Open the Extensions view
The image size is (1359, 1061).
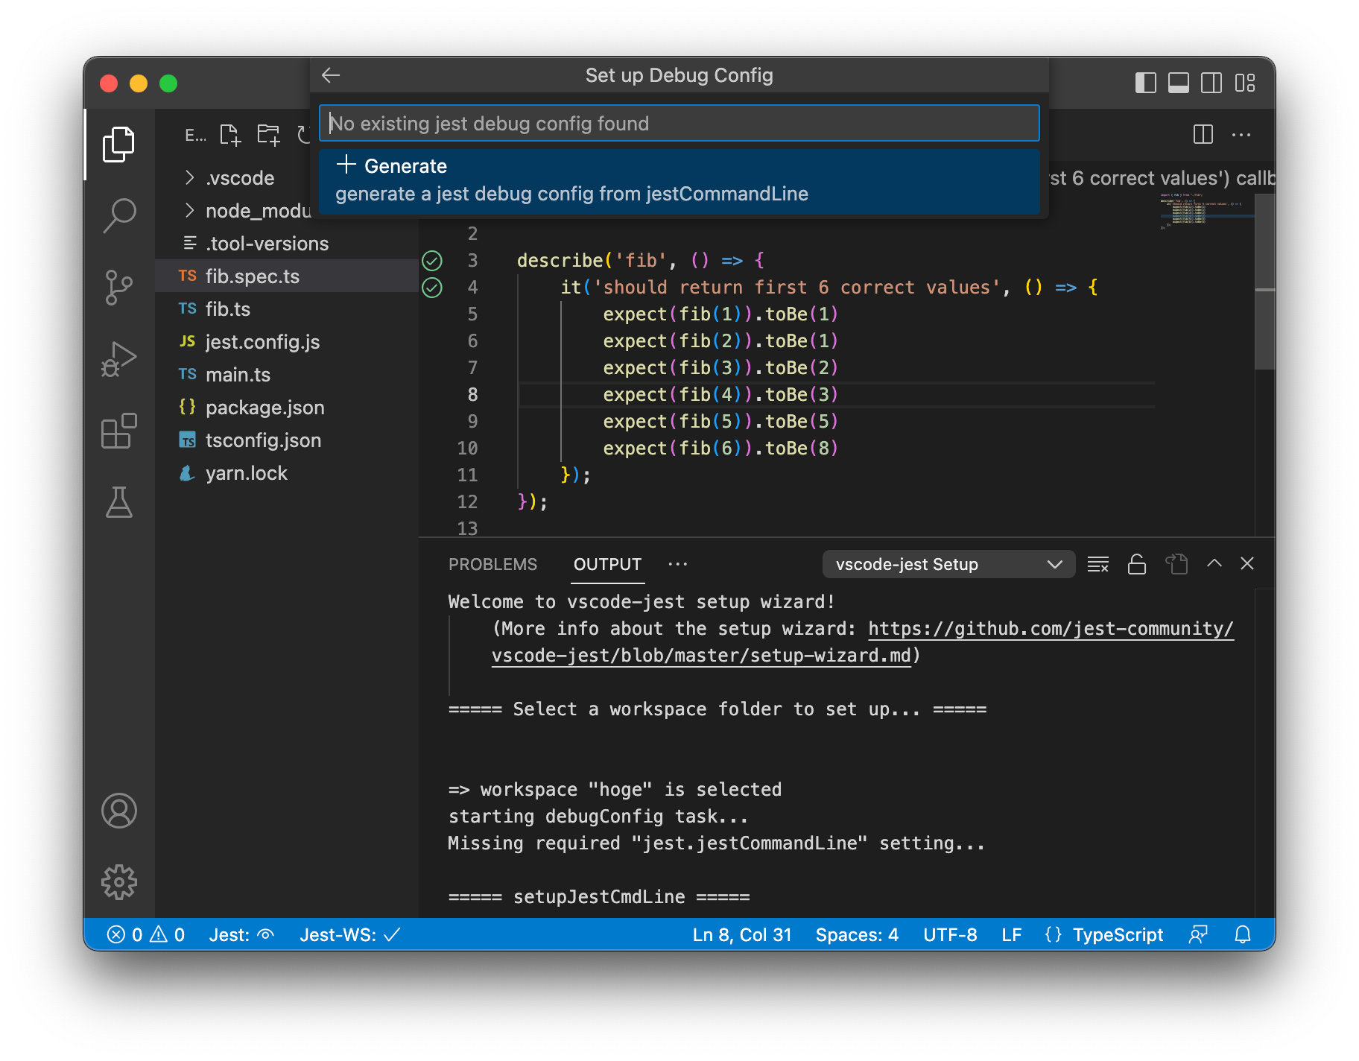[119, 431]
